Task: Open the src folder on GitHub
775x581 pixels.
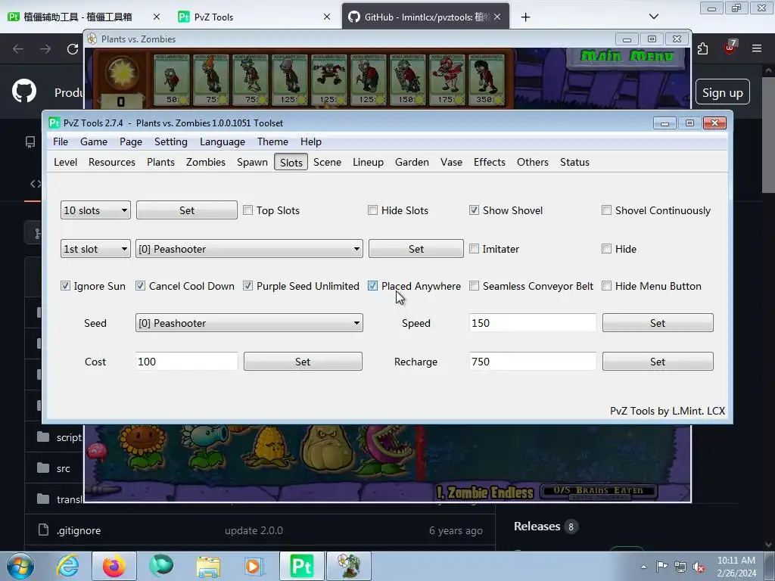Action: pyautogui.click(x=64, y=468)
